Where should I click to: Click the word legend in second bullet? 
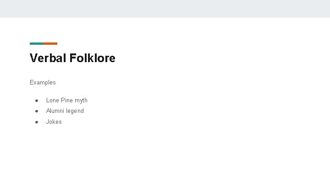[75, 111]
